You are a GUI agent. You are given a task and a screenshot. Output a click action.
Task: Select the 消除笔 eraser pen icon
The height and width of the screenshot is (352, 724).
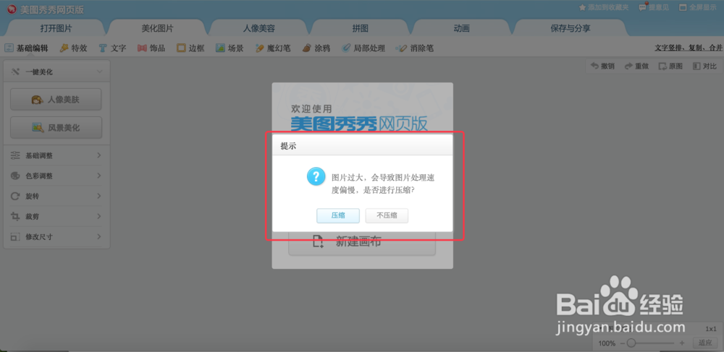pos(402,48)
